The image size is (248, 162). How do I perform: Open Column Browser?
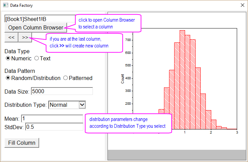pos(36,27)
